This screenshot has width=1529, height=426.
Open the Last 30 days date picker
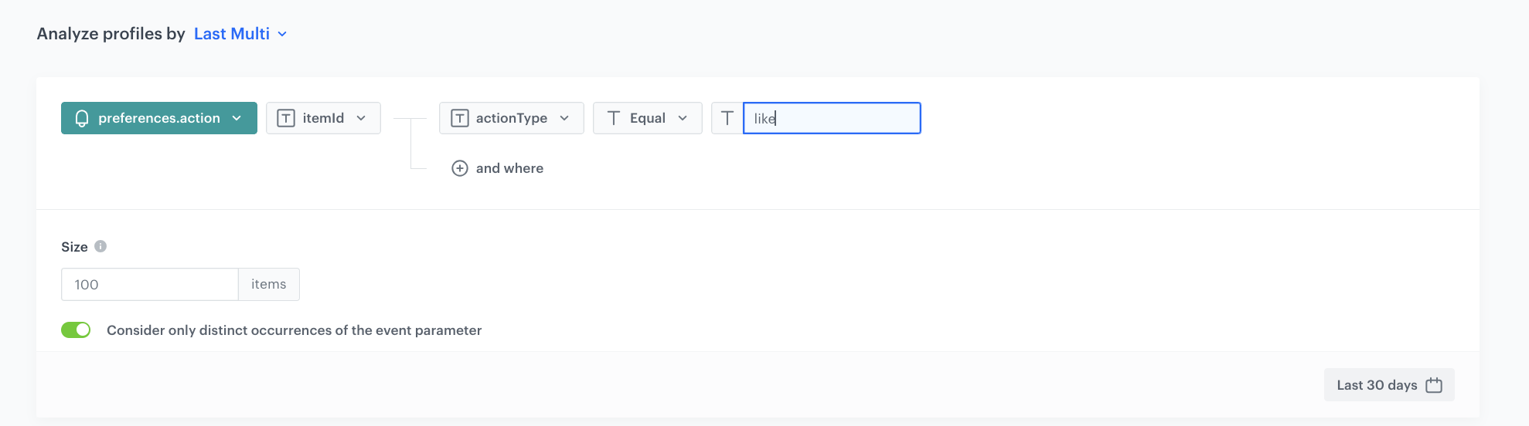pyautogui.click(x=1377, y=385)
